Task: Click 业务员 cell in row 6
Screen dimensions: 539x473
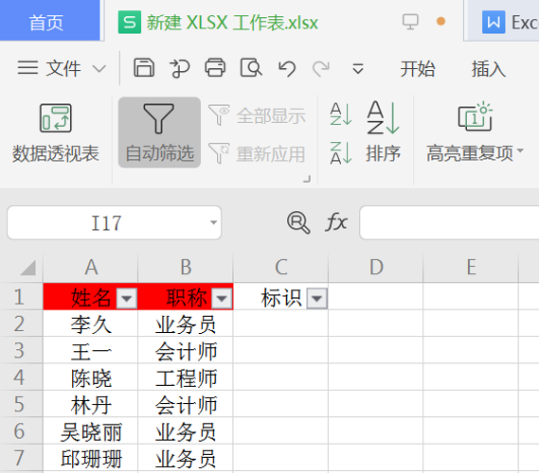Action: (186, 430)
